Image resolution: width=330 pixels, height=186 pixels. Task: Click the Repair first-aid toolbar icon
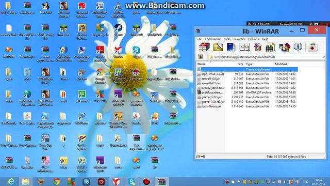(x=313, y=47)
